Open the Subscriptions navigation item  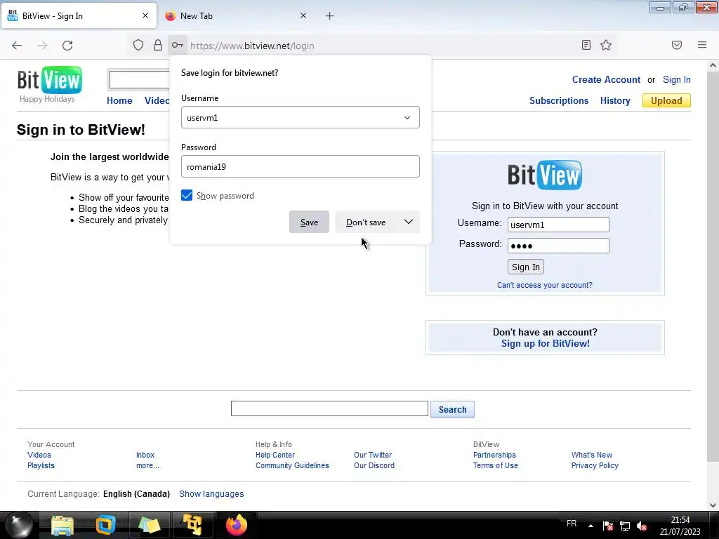click(x=558, y=100)
